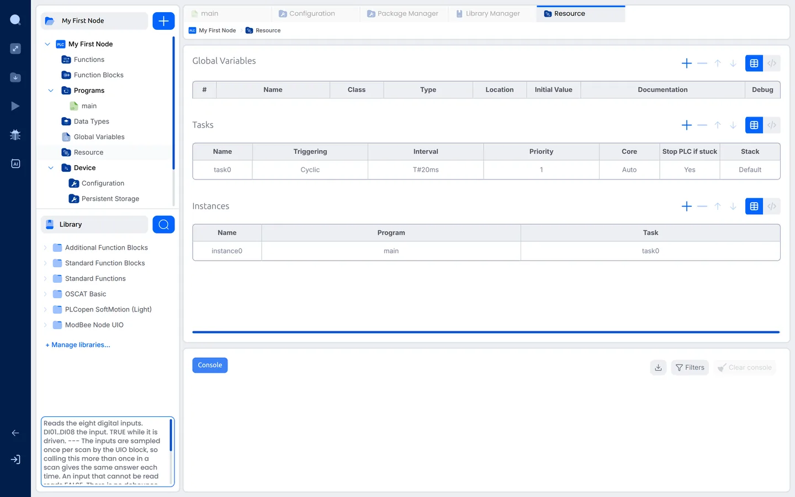
Task: Switch to the Configuration tab
Action: click(316, 14)
